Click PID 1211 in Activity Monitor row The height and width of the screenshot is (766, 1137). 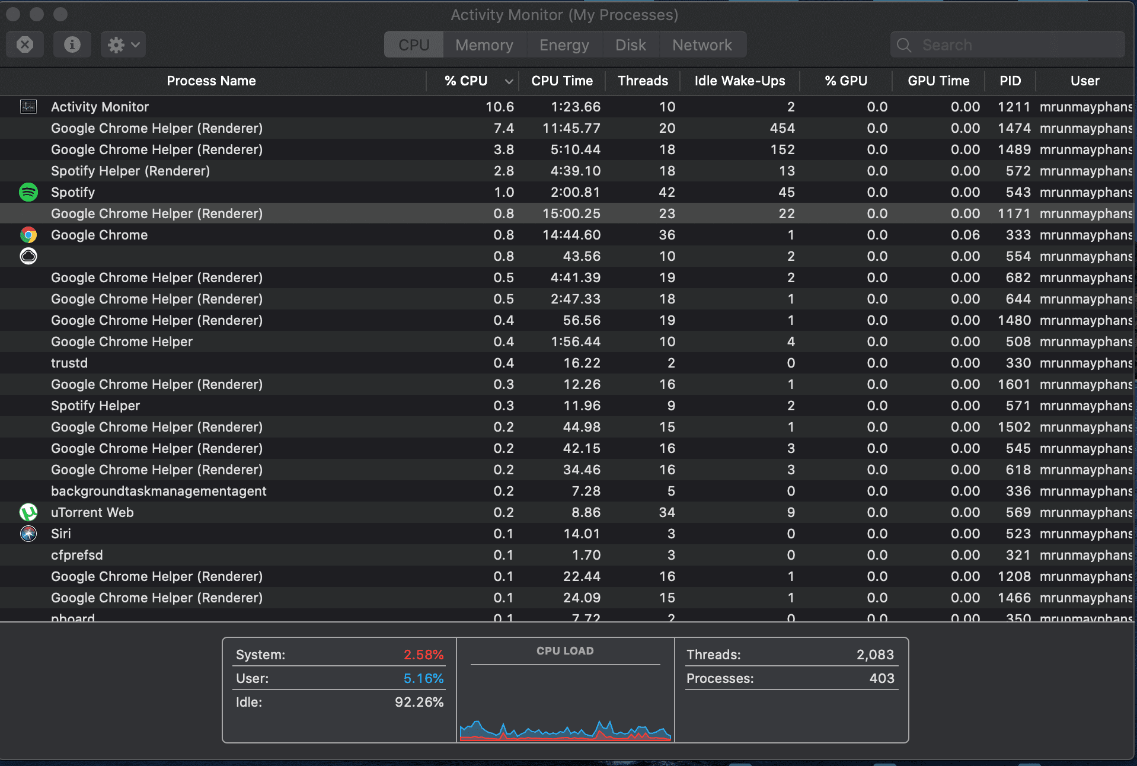[x=1014, y=107]
